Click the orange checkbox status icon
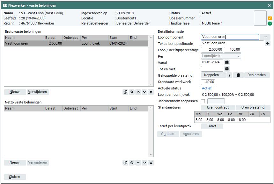 tap(270, 18)
